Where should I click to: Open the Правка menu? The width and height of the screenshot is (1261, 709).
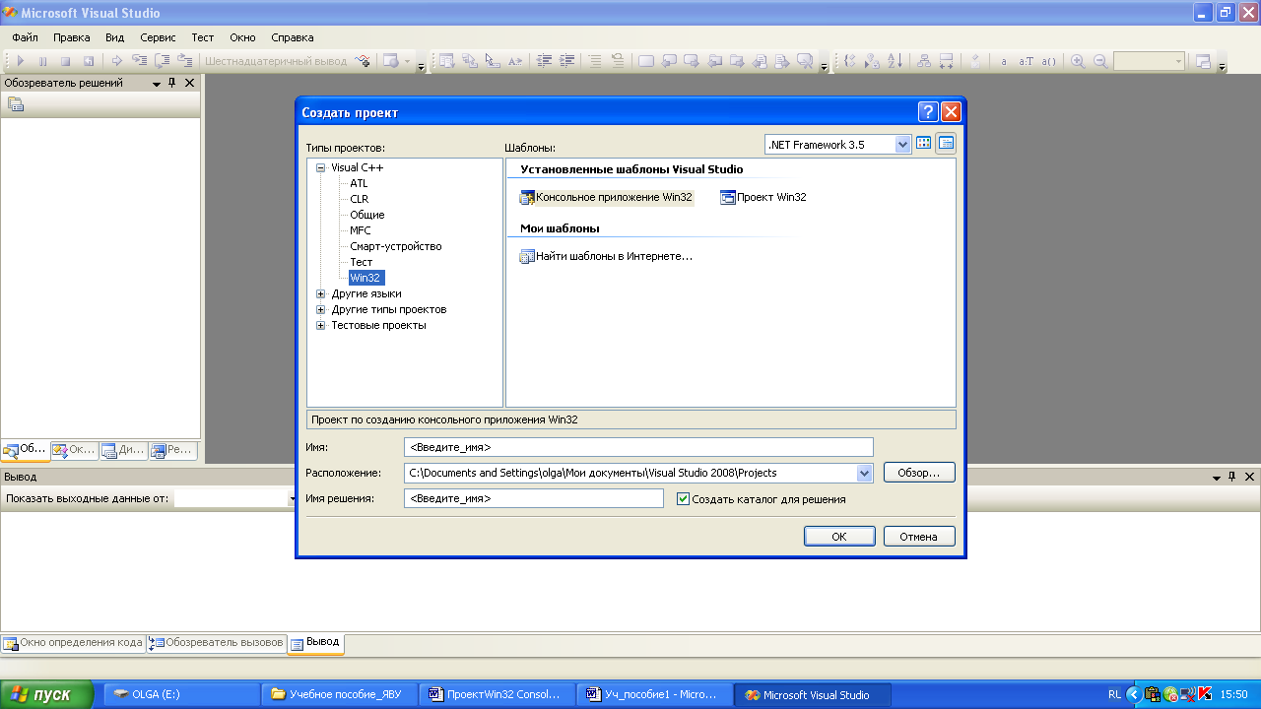pyautogui.click(x=72, y=37)
